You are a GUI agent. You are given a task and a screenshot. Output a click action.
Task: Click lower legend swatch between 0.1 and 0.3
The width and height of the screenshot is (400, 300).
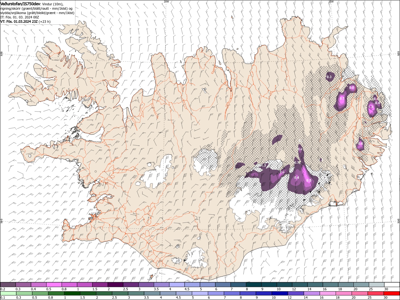[x=8, y=293]
